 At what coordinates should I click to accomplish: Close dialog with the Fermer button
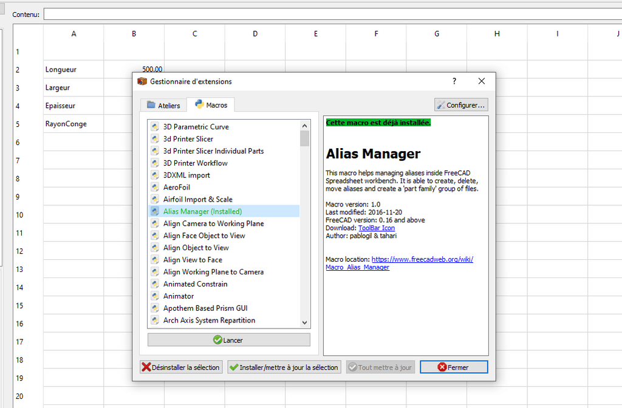point(454,367)
